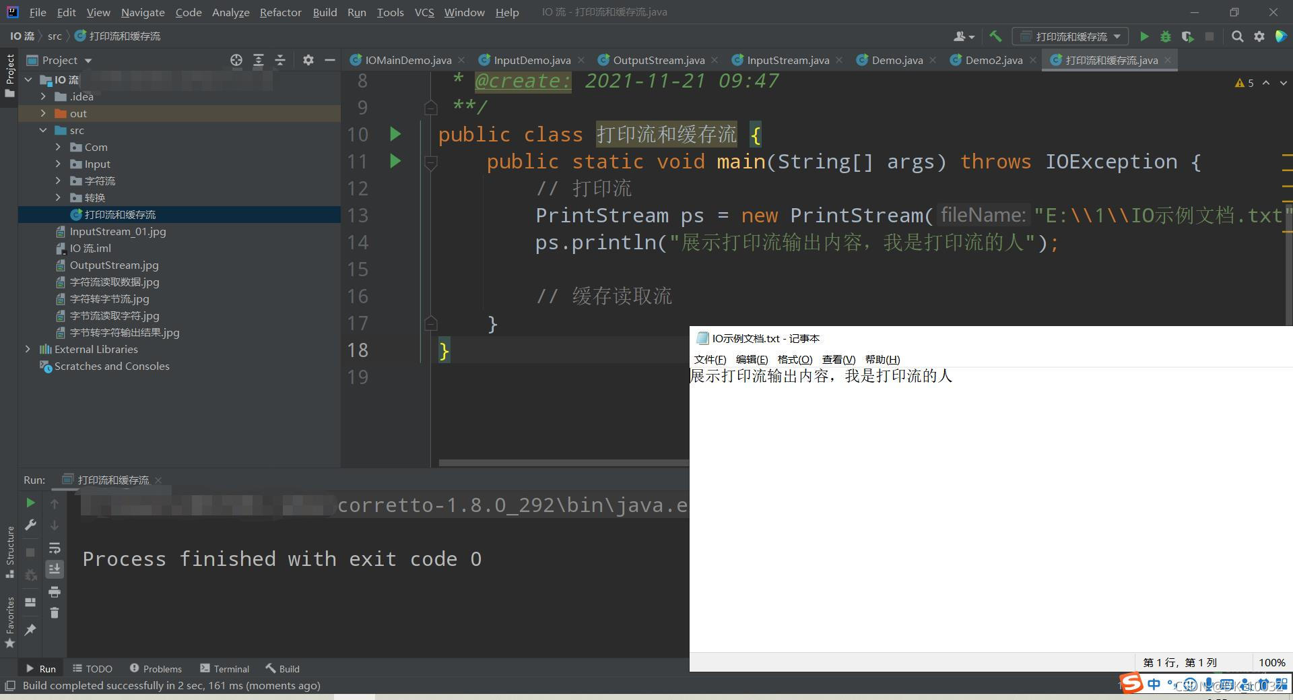Expand External Libraries node
Image resolution: width=1293 pixels, height=700 pixels.
[x=28, y=349]
